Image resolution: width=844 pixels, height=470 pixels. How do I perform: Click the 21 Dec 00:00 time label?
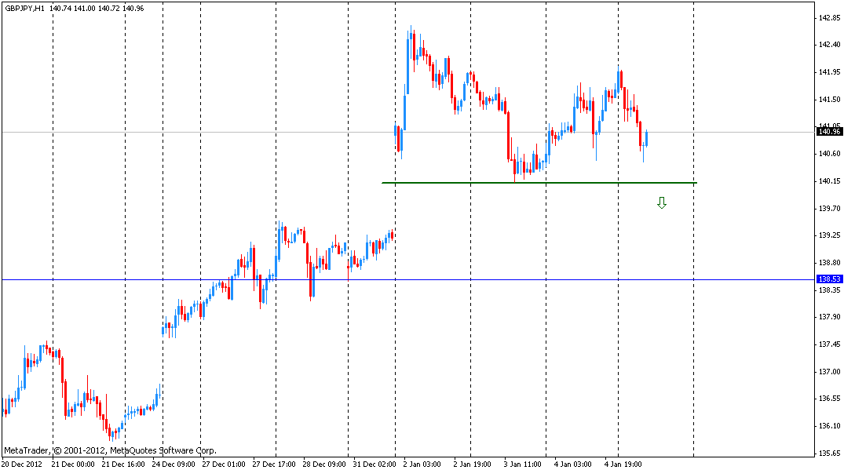pos(73,464)
